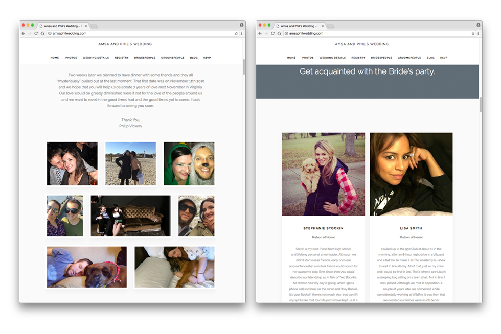Open the photo of two women in sunglasses
Screen dimensions: 501x334
point(65,216)
